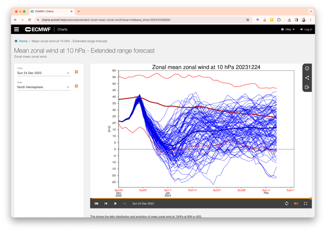Expand the Area dropdown

pos(43,87)
